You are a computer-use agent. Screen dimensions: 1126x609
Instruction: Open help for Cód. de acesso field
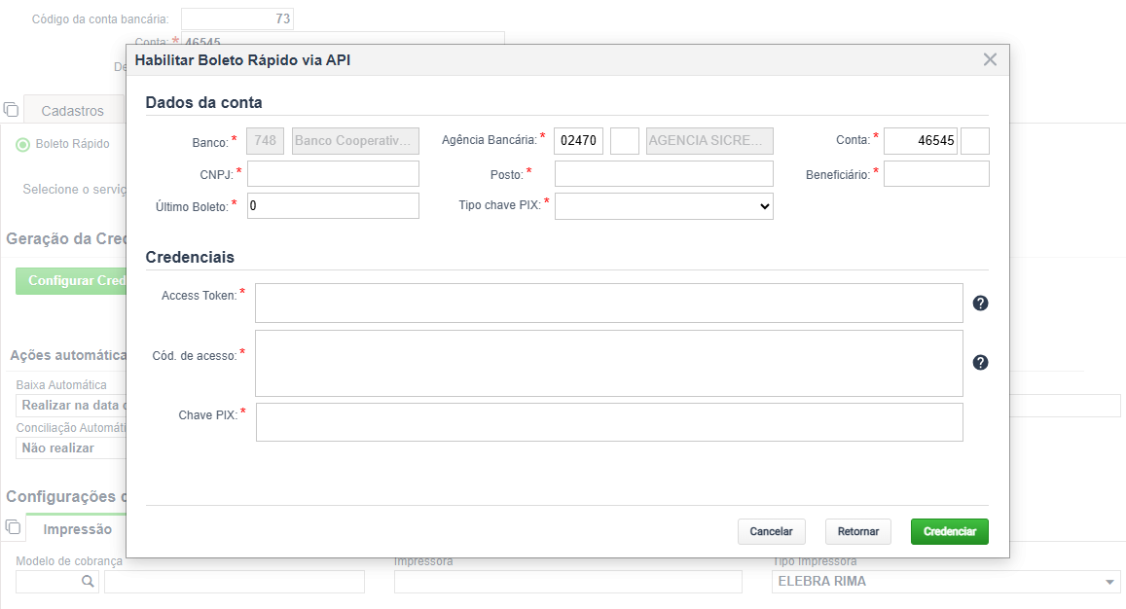pos(980,363)
